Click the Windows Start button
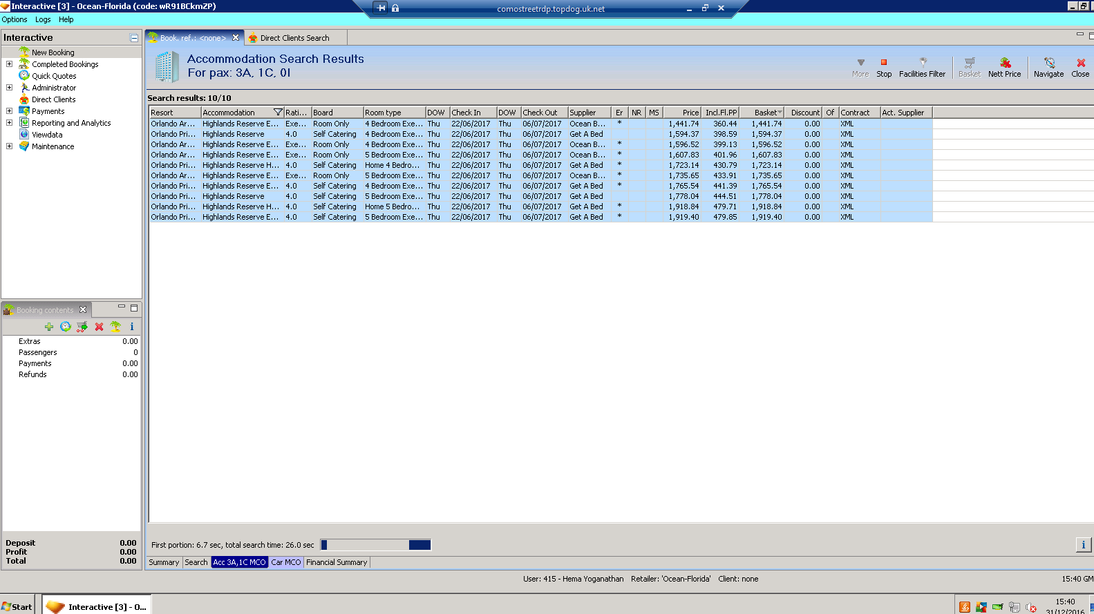Viewport: 1094px width, 614px height. 17,606
